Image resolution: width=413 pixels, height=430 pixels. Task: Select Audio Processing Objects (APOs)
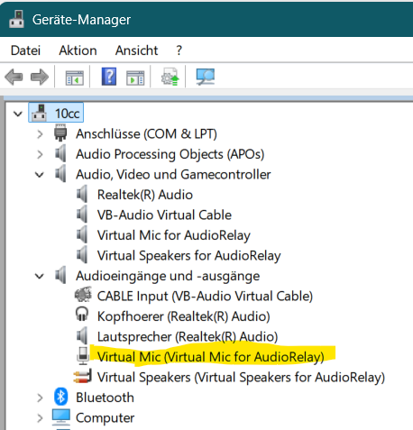click(x=170, y=154)
